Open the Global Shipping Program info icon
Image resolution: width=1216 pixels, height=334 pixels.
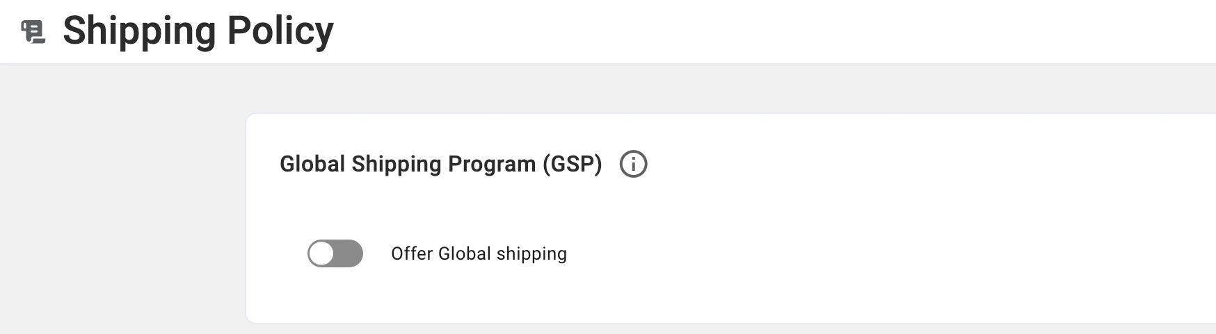tap(633, 165)
